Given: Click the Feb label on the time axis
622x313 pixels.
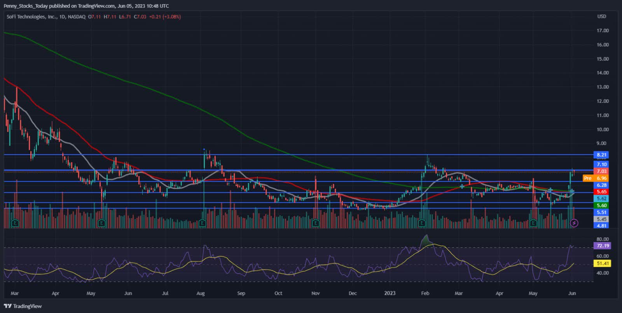Looking at the screenshot, I should (425, 293).
